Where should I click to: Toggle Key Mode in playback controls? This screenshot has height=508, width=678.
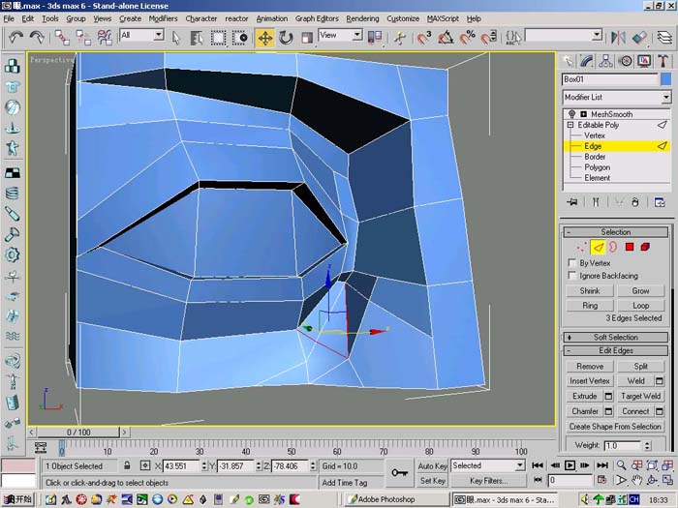(538, 480)
